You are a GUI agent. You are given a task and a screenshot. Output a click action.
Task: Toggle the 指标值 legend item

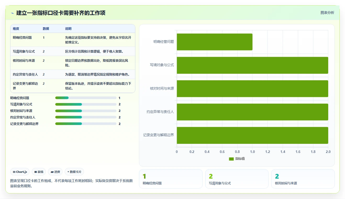pos(237,159)
